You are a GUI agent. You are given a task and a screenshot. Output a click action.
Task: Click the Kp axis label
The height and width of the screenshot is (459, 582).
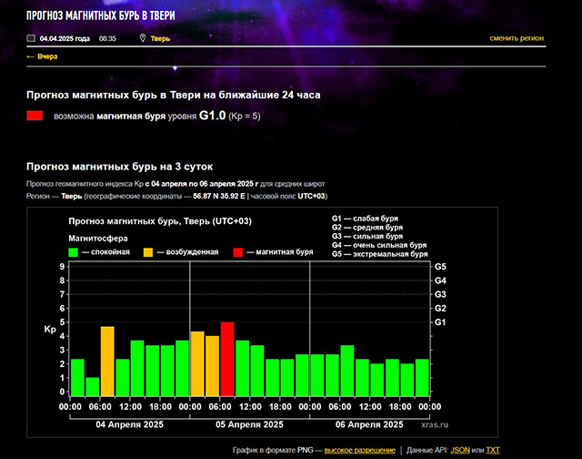click(x=50, y=330)
